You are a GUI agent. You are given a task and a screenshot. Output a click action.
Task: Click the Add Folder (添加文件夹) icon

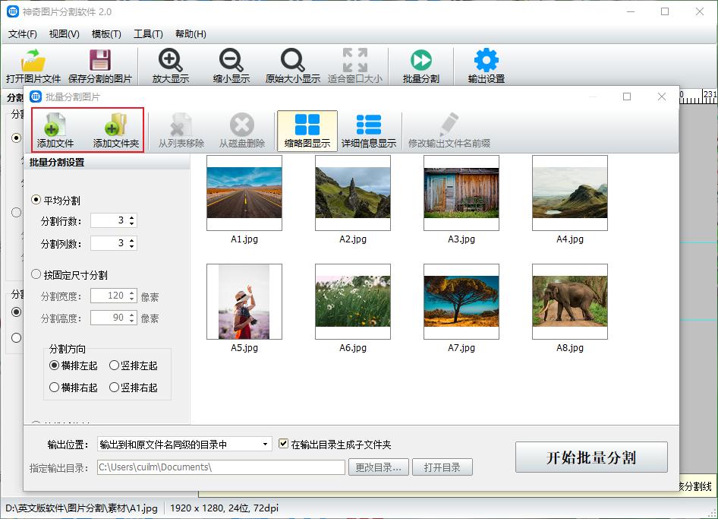[114, 129]
